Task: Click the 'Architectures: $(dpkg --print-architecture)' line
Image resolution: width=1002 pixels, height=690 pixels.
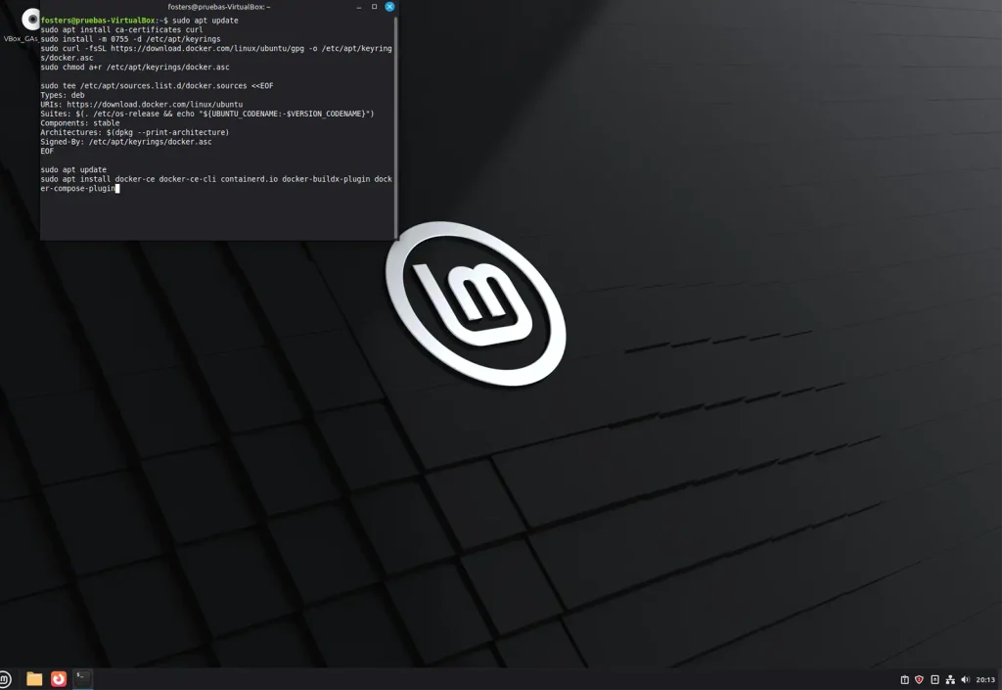Action: coord(135,132)
